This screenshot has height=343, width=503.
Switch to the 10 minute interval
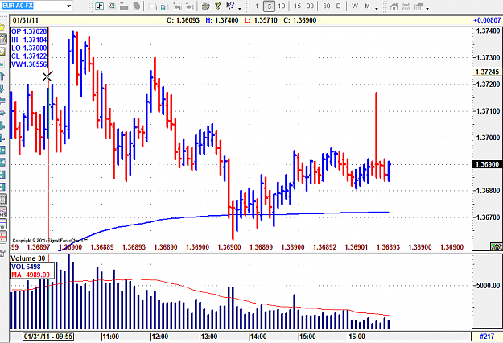click(282, 6)
